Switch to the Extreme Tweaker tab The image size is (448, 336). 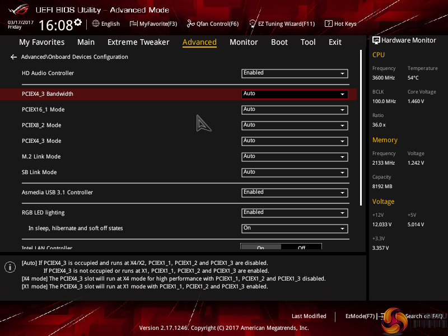pyautogui.click(x=138, y=42)
